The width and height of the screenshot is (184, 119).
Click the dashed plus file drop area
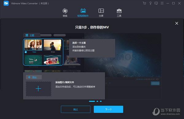(x=39, y=89)
